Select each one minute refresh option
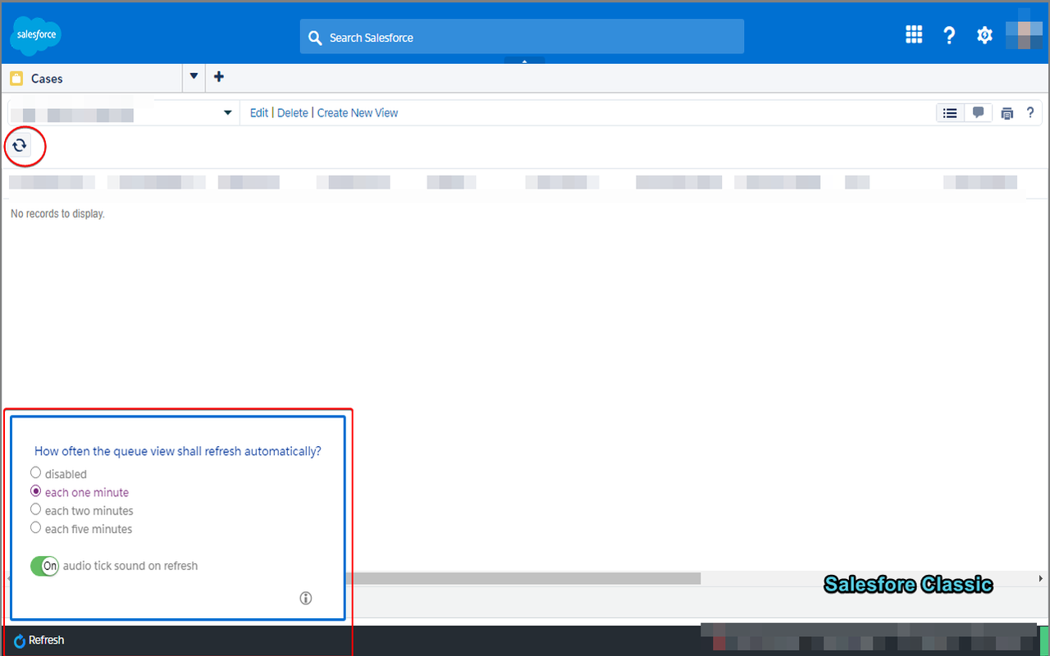This screenshot has width=1050, height=656. point(35,491)
